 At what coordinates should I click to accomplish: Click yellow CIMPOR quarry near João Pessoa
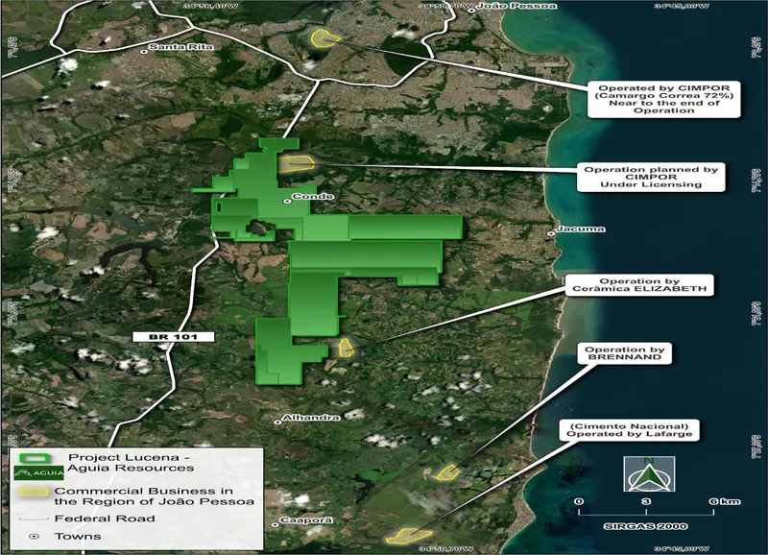(x=324, y=37)
